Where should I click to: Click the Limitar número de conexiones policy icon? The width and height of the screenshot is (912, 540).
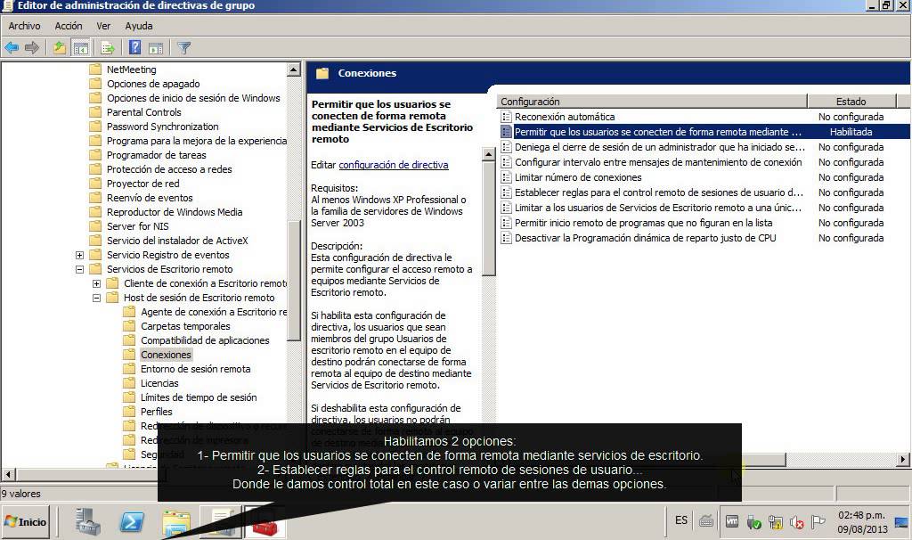pyautogui.click(x=506, y=177)
